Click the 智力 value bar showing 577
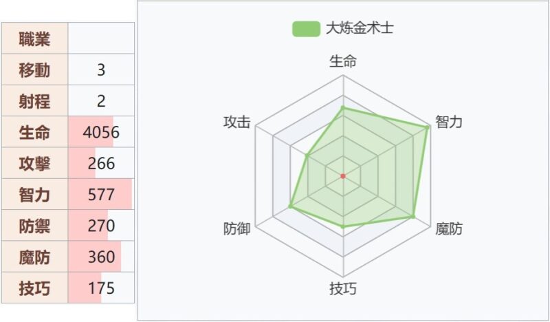Screen dimensions: 550x322 (x=101, y=195)
